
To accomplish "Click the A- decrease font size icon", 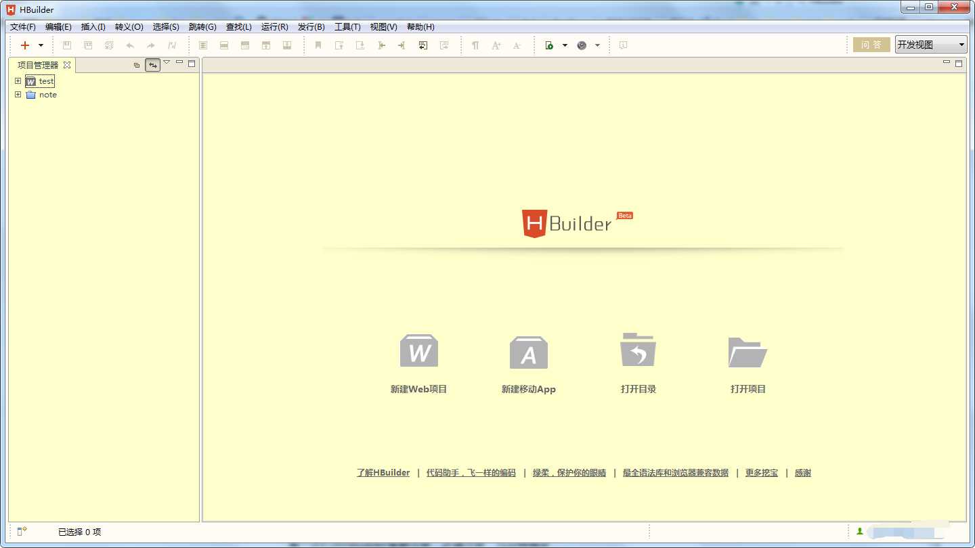I will click(x=517, y=45).
